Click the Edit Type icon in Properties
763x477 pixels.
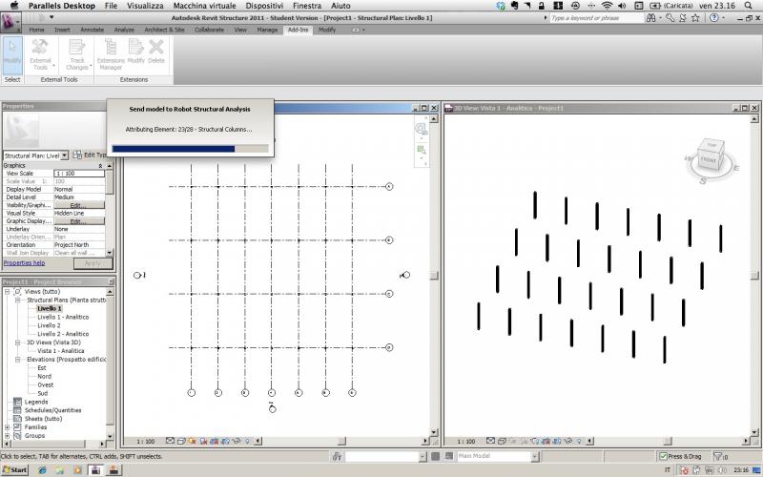click(x=77, y=155)
